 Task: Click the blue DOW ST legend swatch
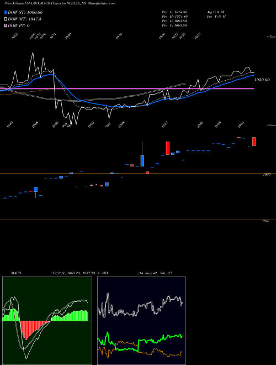[x=6, y=12]
